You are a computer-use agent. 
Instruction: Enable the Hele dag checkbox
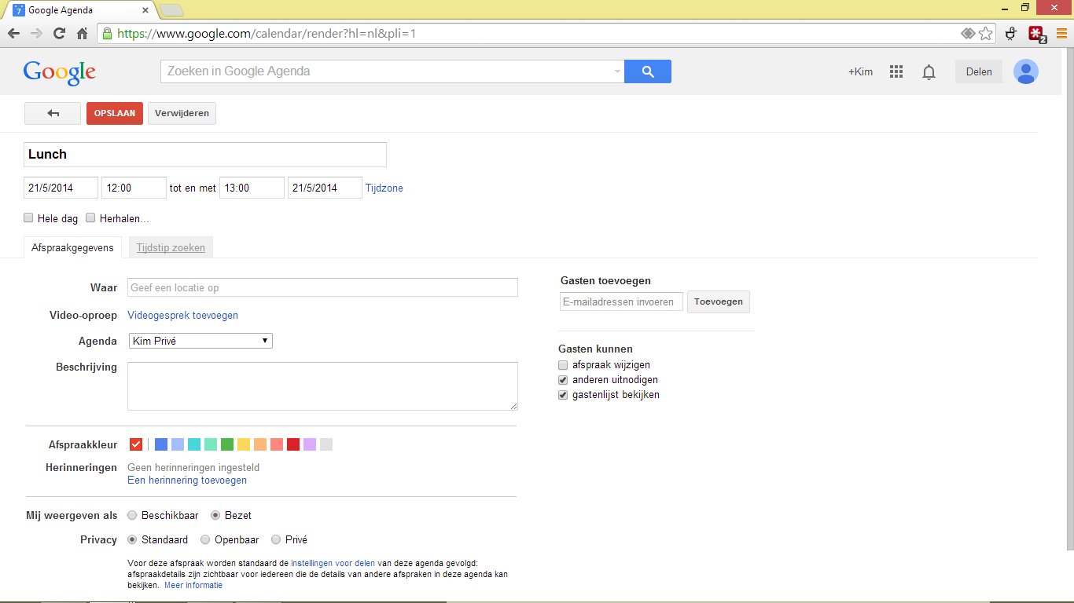point(28,218)
